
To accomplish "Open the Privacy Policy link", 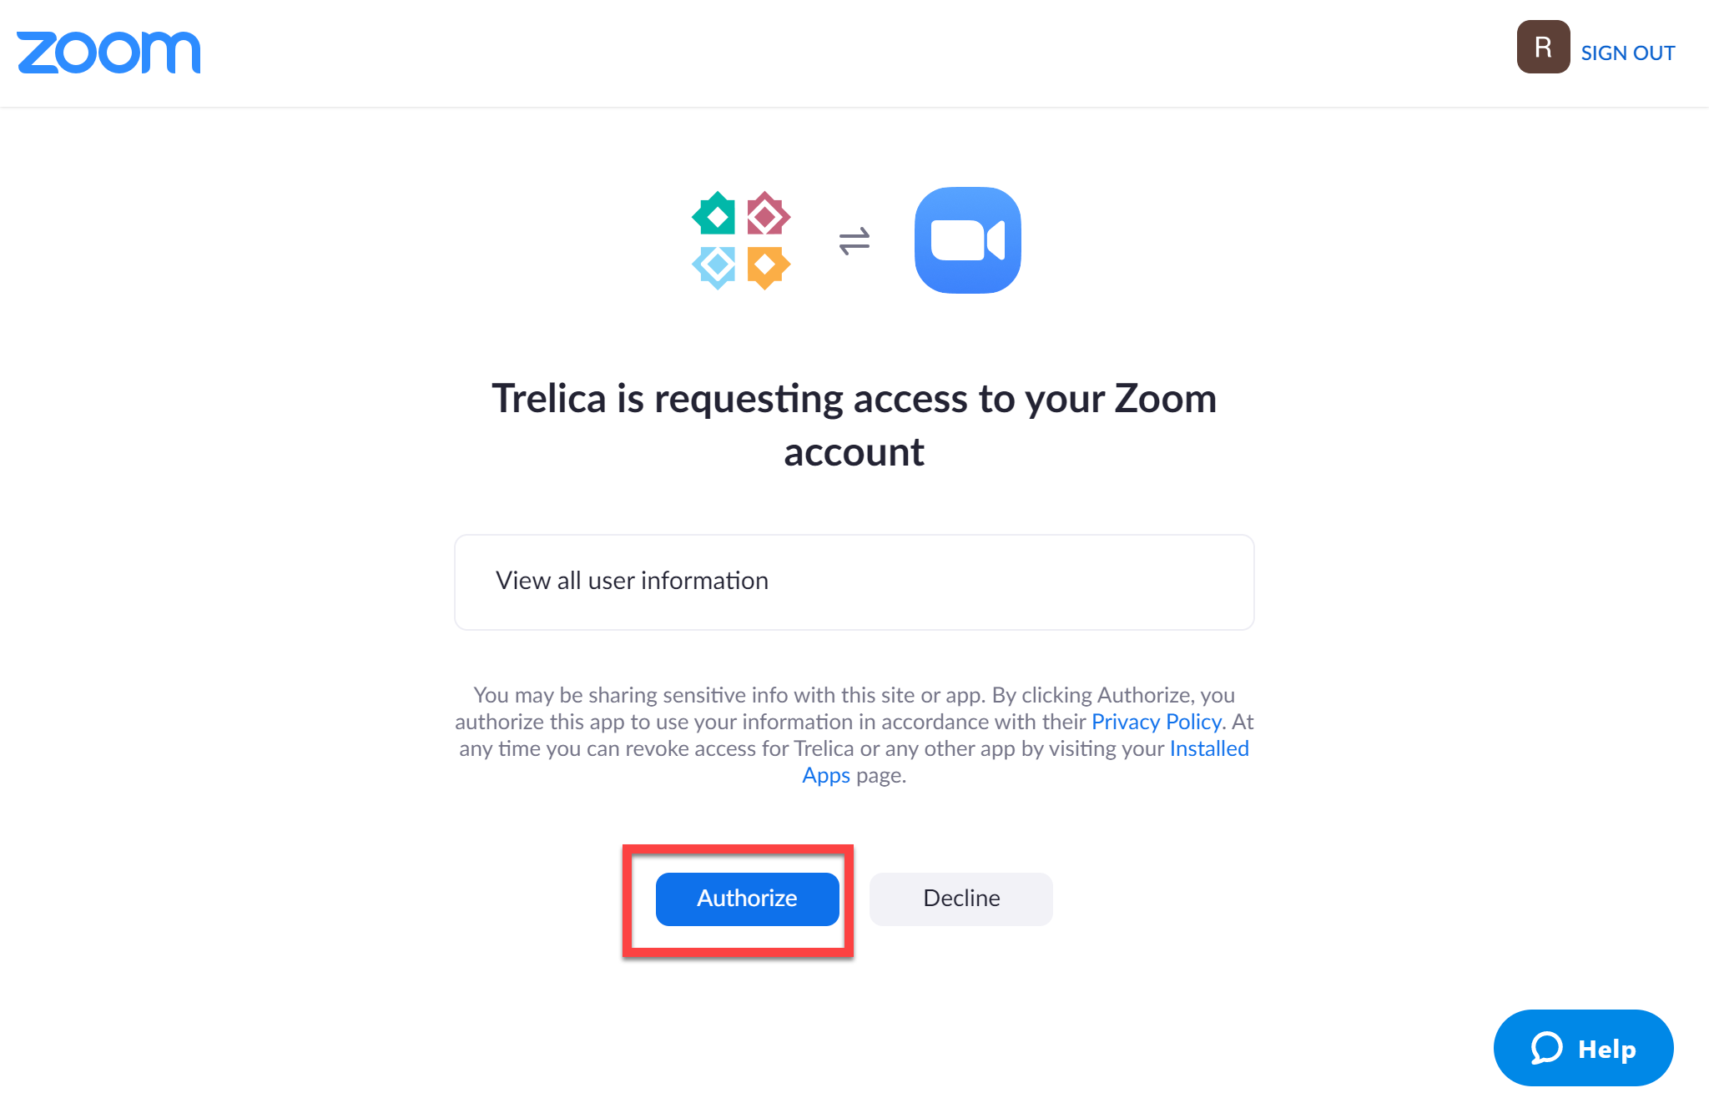I will pyautogui.click(x=1157, y=722).
